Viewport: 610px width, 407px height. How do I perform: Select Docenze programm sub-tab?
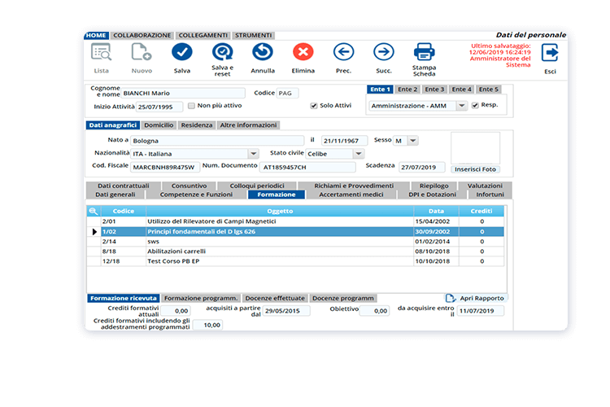pos(343,299)
